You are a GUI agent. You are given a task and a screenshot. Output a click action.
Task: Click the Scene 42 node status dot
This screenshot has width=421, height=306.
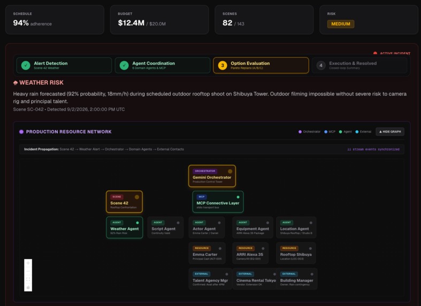pyautogui.click(x=137, y=197)
